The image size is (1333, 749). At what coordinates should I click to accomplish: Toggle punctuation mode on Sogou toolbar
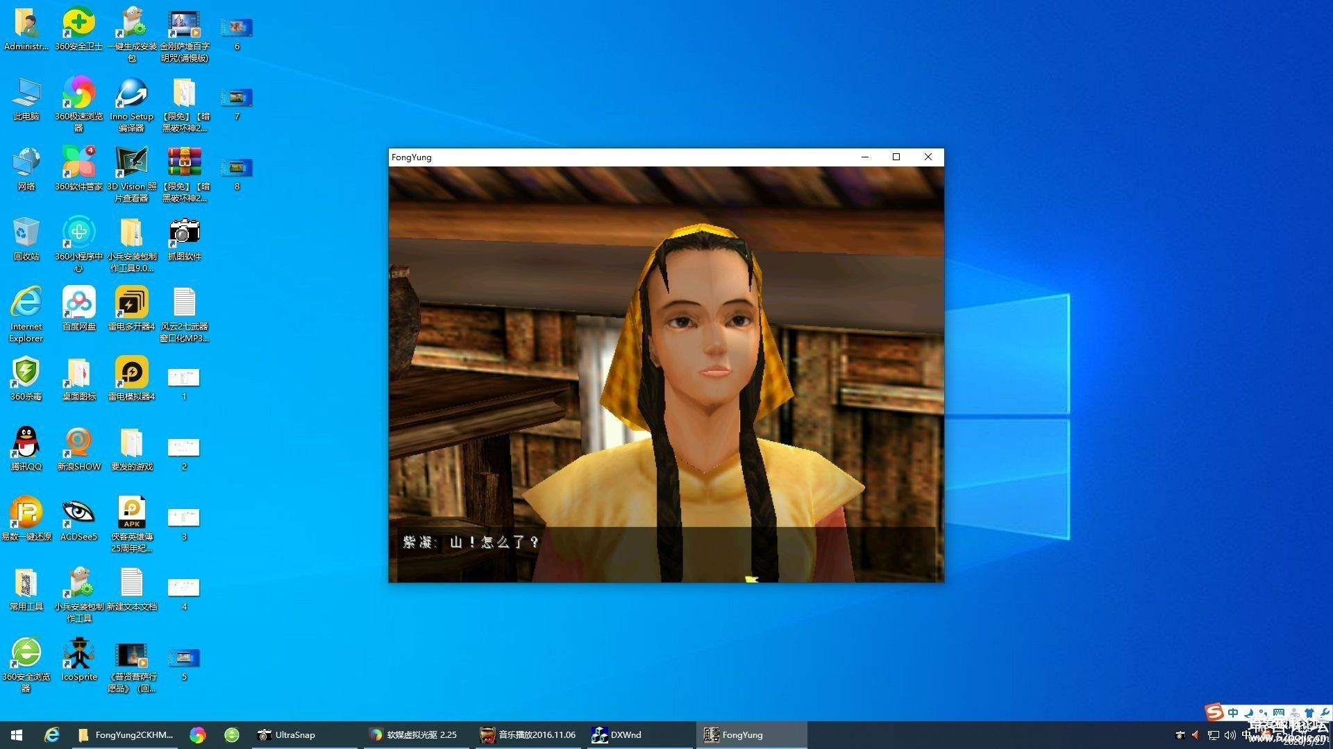tap(1263, 713)
